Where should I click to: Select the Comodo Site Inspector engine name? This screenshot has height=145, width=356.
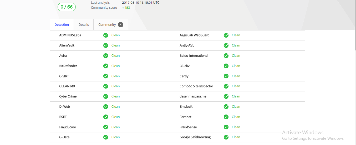196,86
